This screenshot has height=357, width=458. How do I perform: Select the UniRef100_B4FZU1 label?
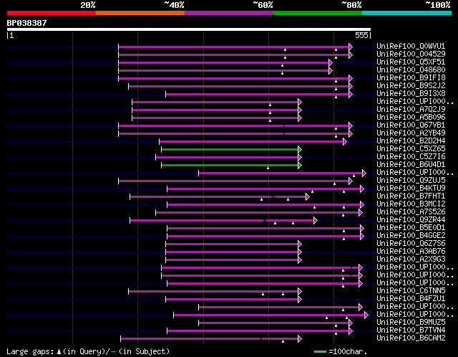click(x=411, y=299)
